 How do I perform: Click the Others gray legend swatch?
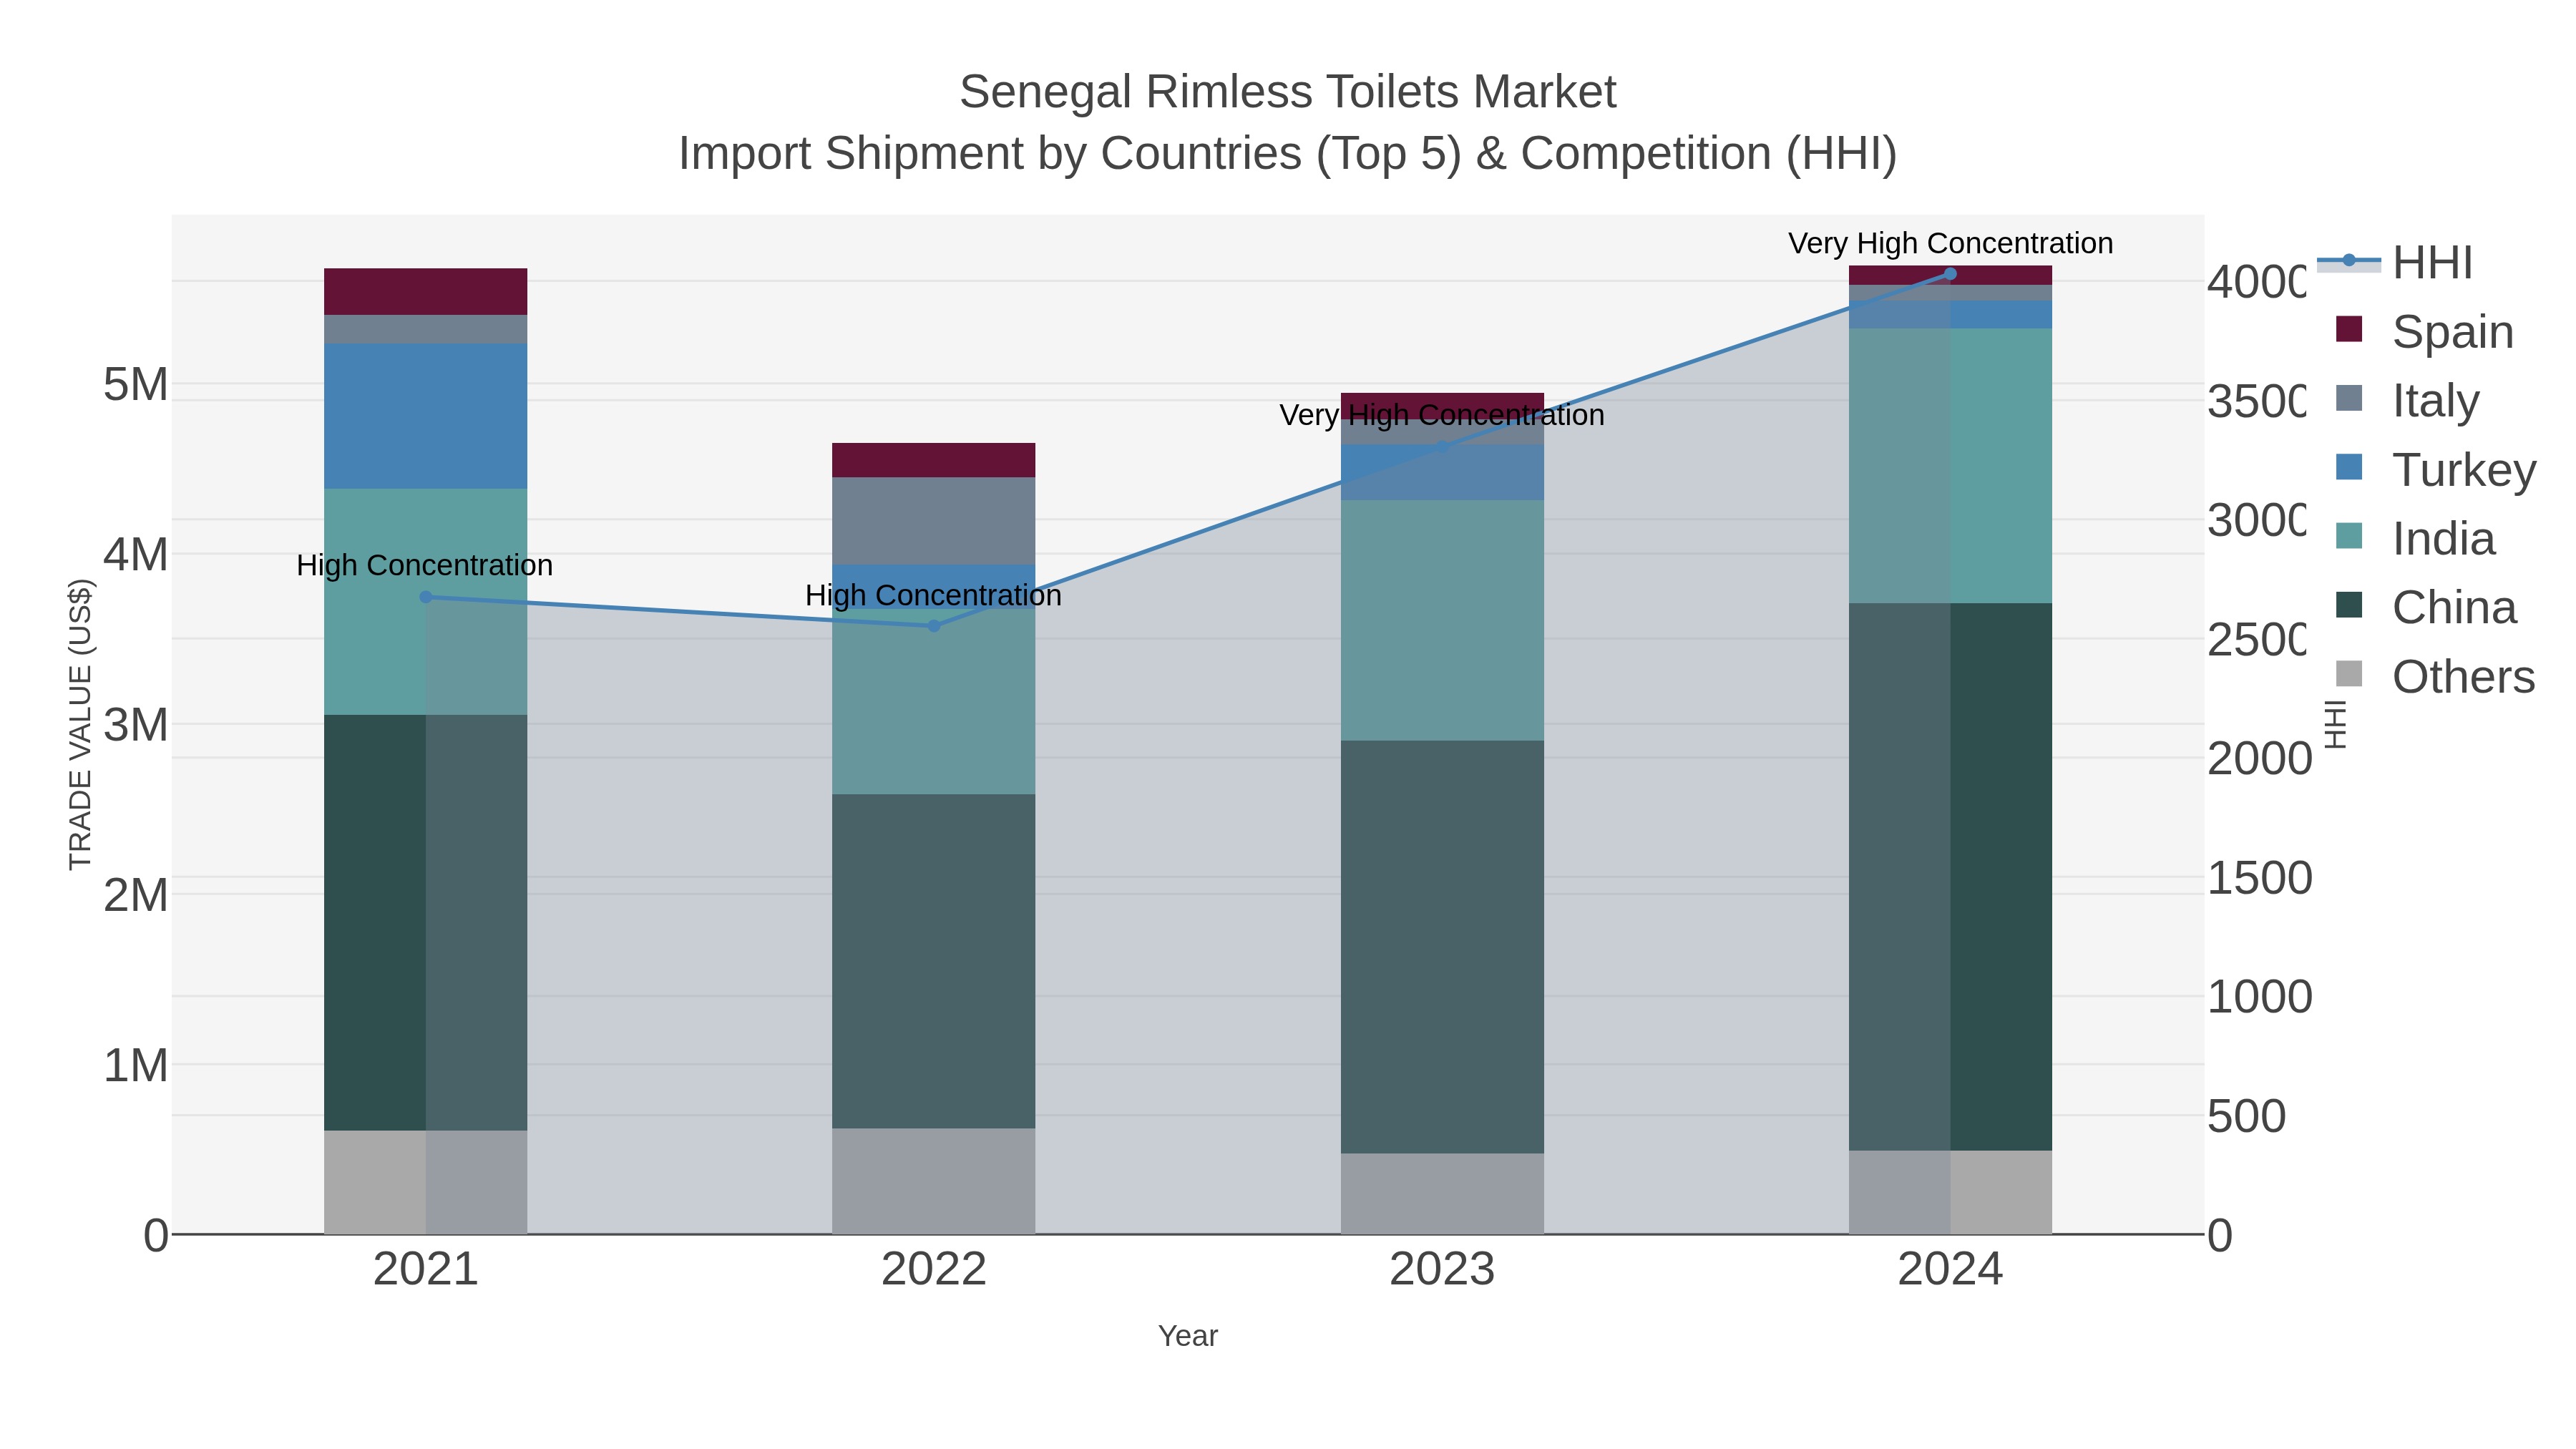2349,674
